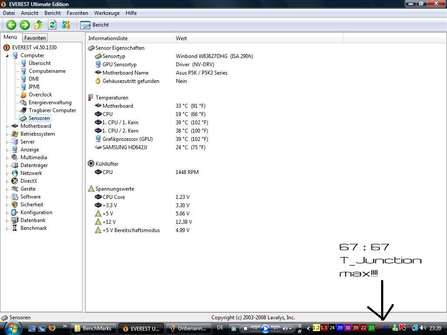Open the BenchMarks folder taskbar button

93,328
